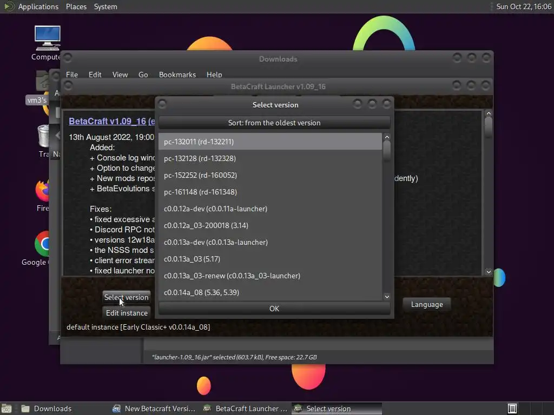The image size is (554, 415).
Task: Select version pc-152252 (rd-160052)
Action: (270, 175)
